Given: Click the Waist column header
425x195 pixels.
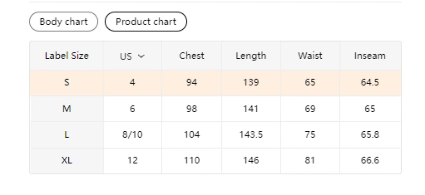Looking at the screenshot, I should 310,56.
